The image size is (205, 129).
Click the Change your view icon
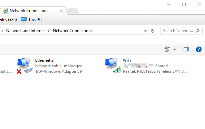click(x=167, y=49)
